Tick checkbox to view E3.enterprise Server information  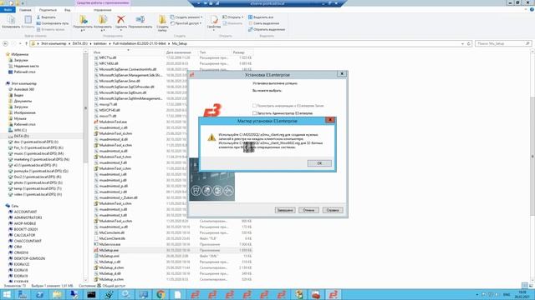[x=254, y=106]
